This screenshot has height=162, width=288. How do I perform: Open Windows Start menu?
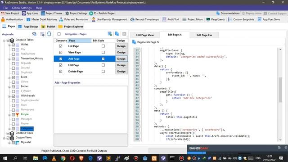(5, 158)
